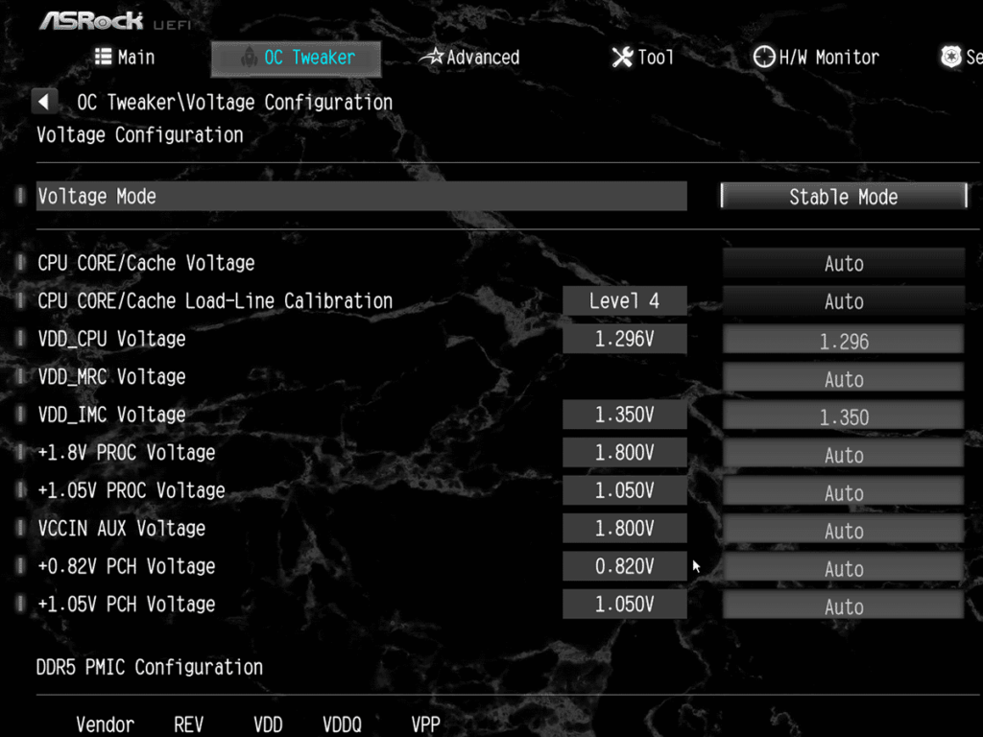
Task: Select the Level 4 Load-Line Calibration value
Action: coord(624,300)
